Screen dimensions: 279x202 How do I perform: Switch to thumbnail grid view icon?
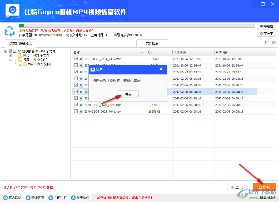tap(274, 43)
